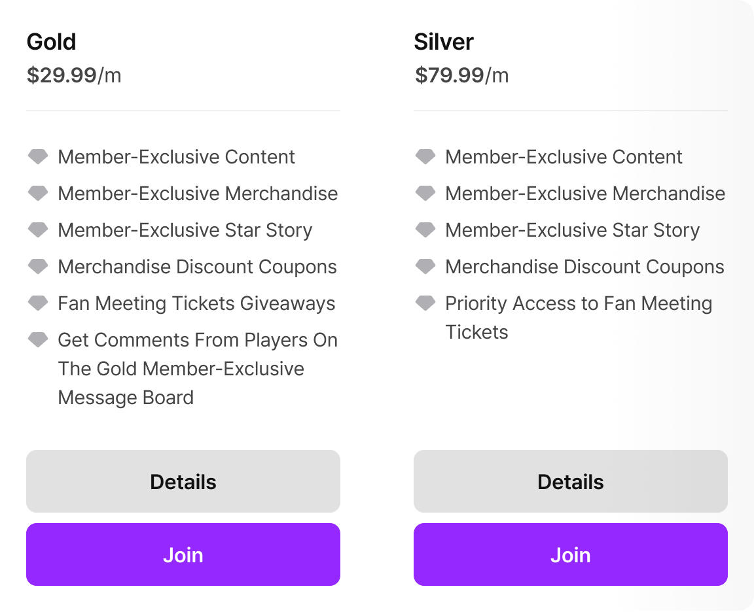
Task: Select the Silver plan title
Action: (x=444, y=42)
